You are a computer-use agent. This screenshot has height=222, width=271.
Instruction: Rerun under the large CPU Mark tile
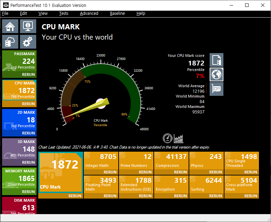pyautogui.click(x=61, y=196)
